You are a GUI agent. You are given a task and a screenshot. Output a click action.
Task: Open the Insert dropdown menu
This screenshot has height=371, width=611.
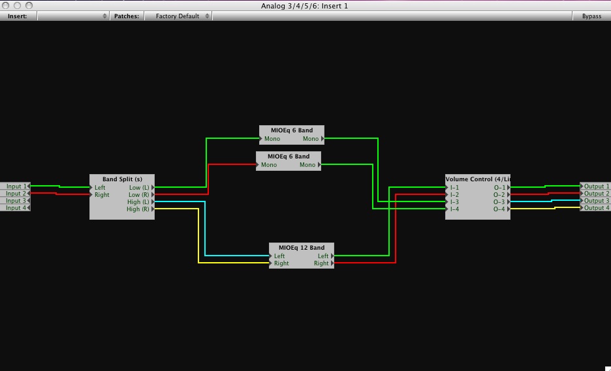pos(73,16)
